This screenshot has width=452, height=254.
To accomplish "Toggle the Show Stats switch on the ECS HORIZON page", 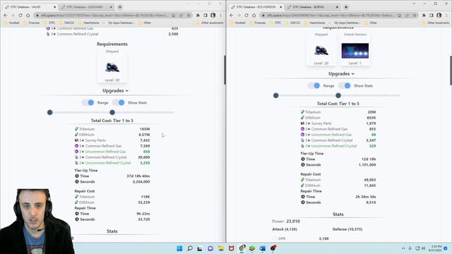I will coord(345,85).
